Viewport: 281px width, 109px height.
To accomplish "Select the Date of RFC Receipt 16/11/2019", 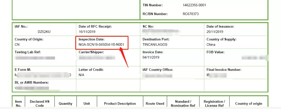I will tap(87, 32).
